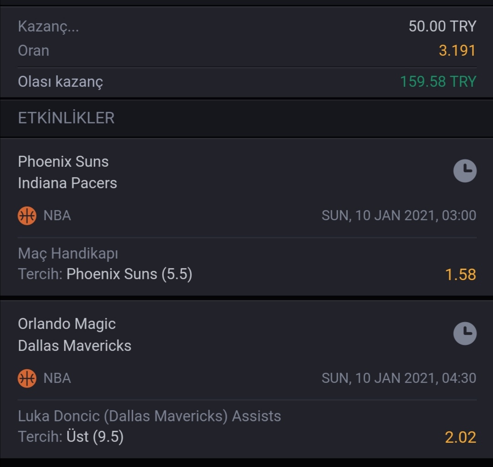
Task: Open the Orlando Magic team name
Action: click(67, 324)
